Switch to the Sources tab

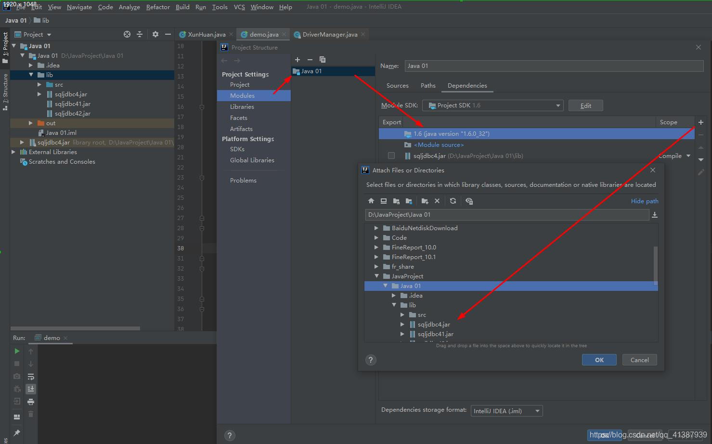click(x=397, y=85)
